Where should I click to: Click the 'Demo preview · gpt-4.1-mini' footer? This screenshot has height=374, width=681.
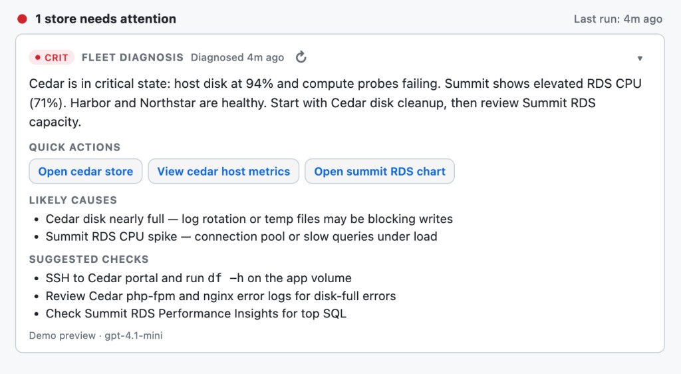[x=96, y=336]
